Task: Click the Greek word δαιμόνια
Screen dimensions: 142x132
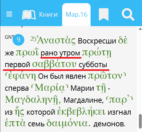Action: (x=68, y=123)
